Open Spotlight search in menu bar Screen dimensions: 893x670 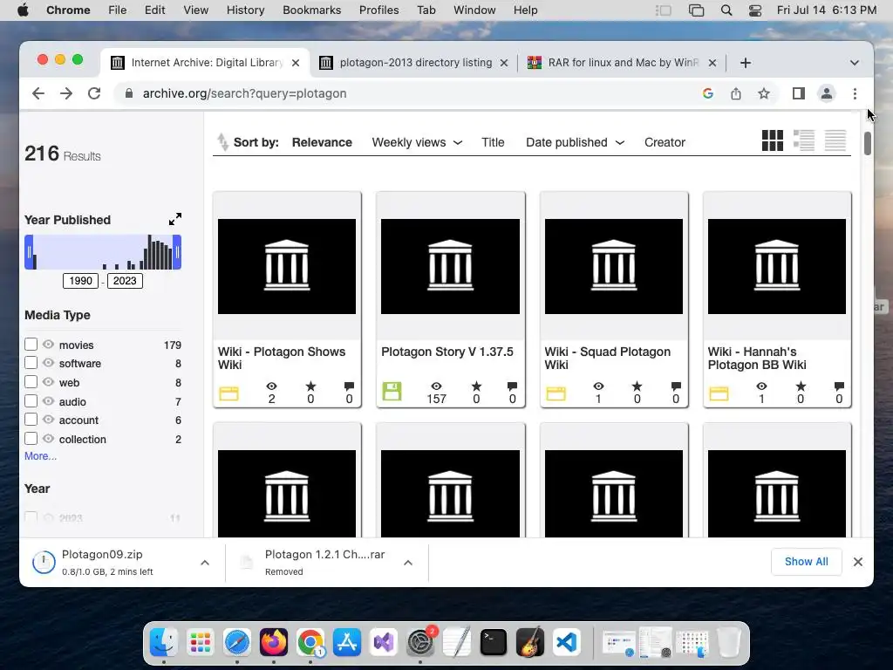pos(726,10)
